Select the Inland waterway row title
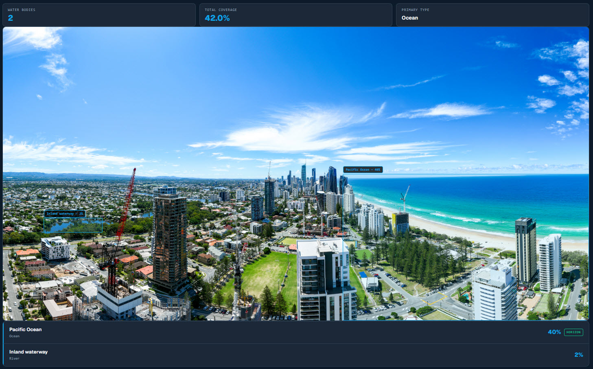 28,352
